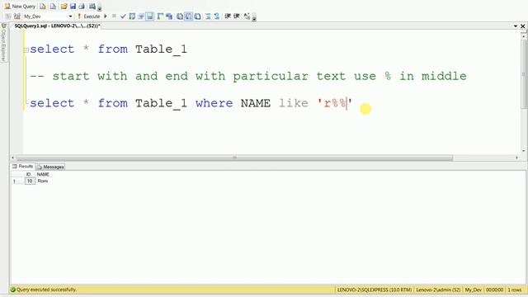
Task: Click the editor vertical scrollbar
Action: coord(524,74)
